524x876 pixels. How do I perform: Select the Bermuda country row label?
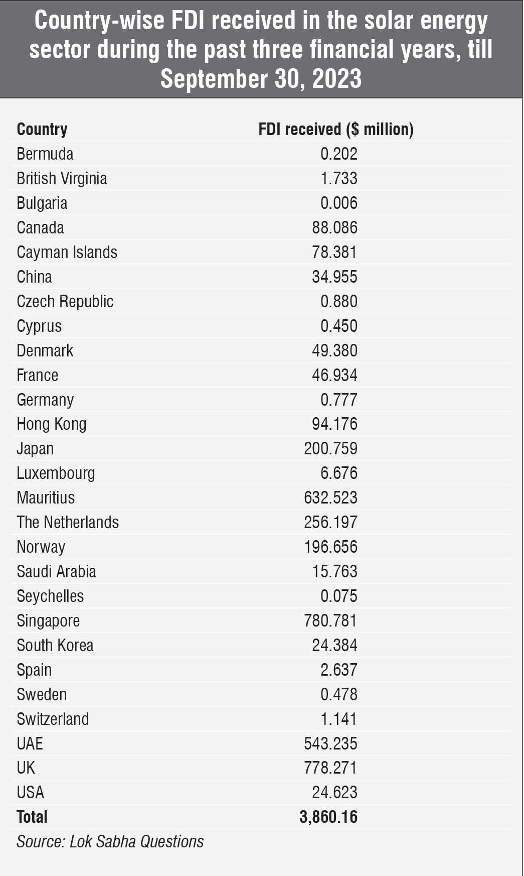[45, 154]
